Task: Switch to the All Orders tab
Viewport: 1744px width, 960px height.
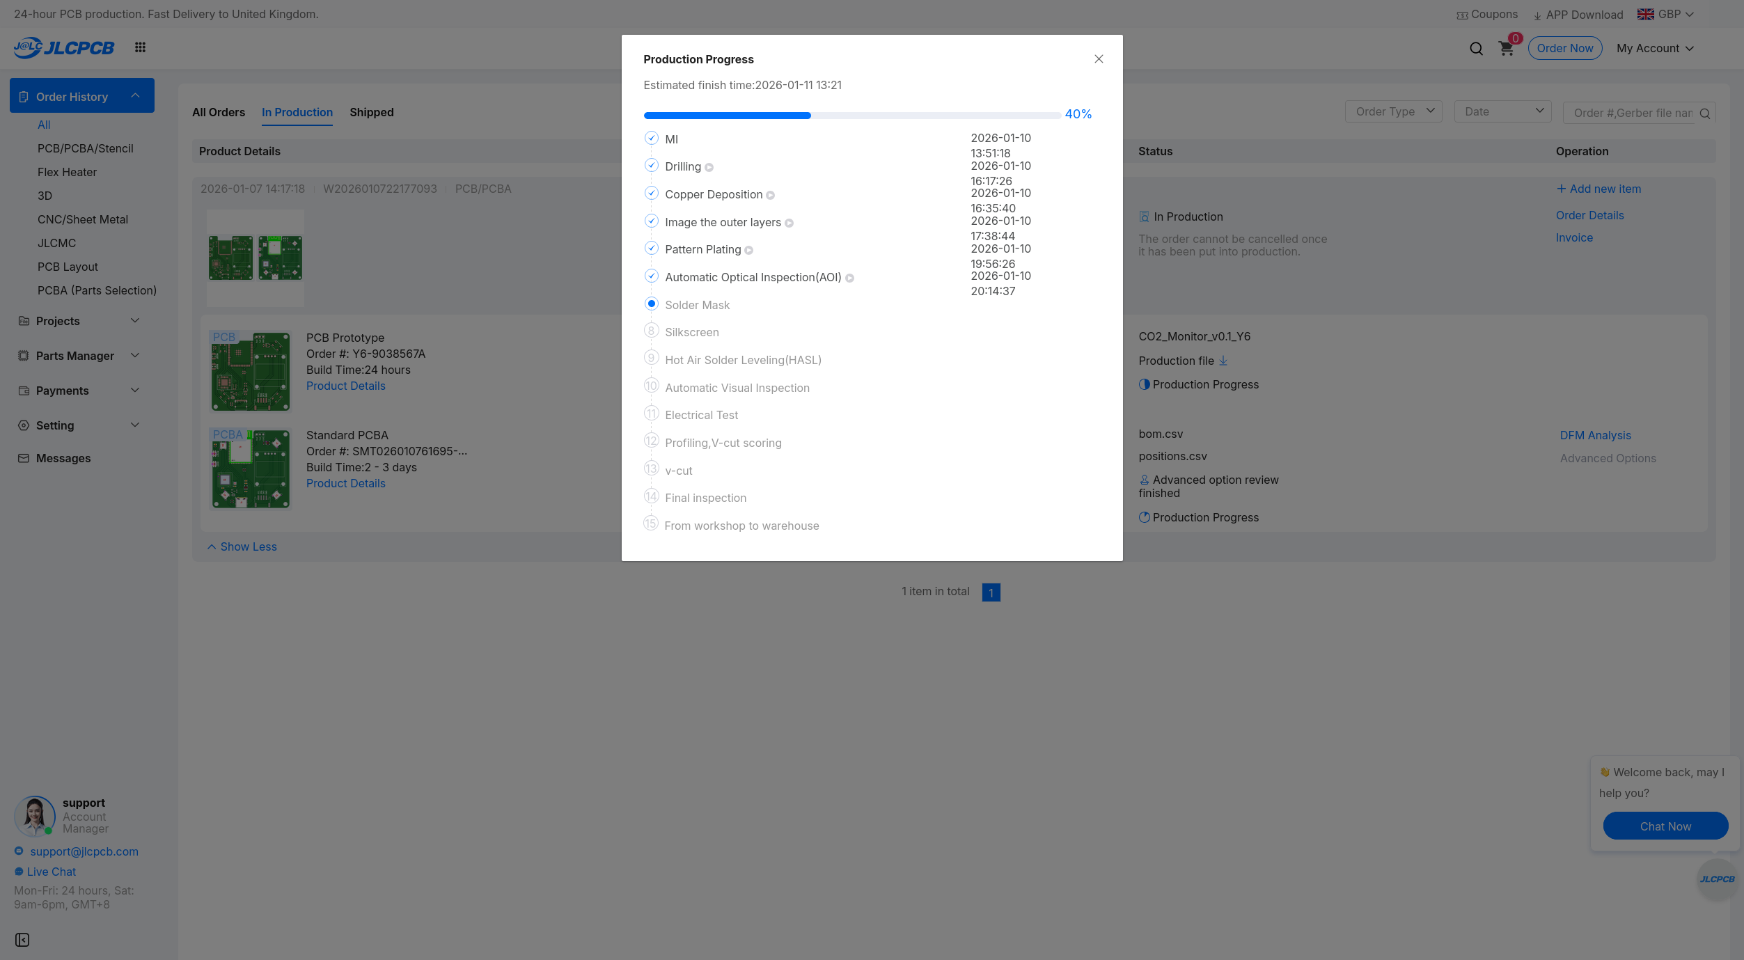Action: pos(219,112)
